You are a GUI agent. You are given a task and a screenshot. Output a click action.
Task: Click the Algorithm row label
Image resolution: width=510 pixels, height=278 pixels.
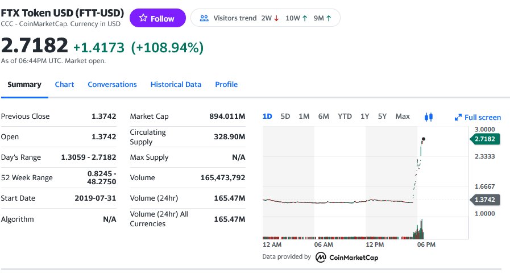(x=17, y=219)
